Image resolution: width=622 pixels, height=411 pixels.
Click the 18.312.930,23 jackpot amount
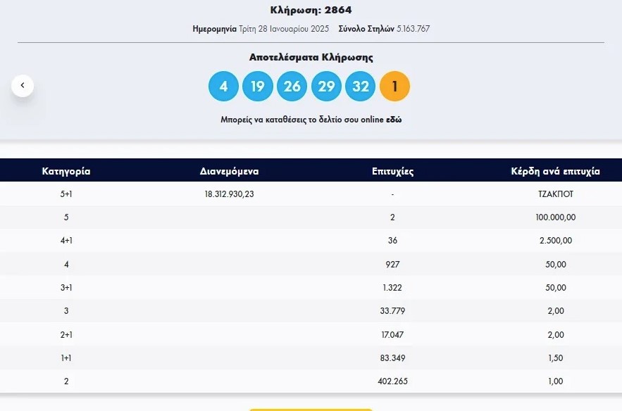tap(229, 194)
